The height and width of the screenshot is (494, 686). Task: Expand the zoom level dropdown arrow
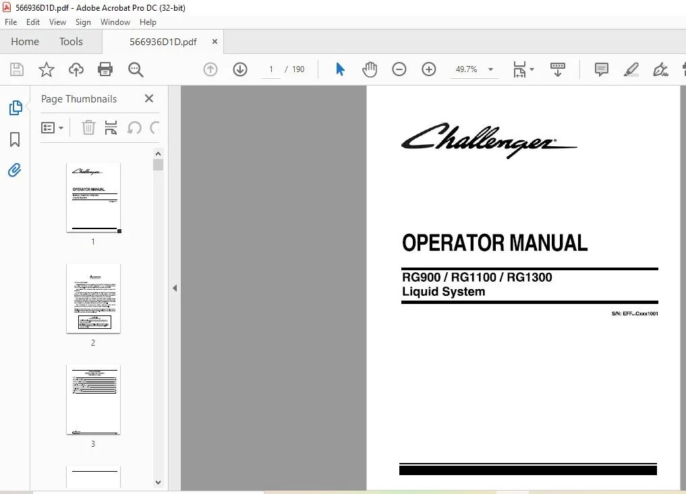point(490,69)
